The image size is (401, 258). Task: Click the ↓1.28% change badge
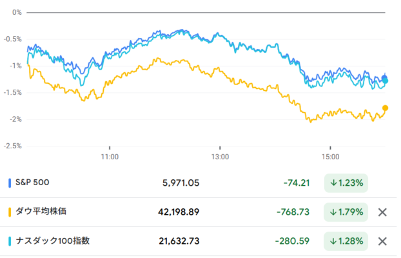(346, 241)
